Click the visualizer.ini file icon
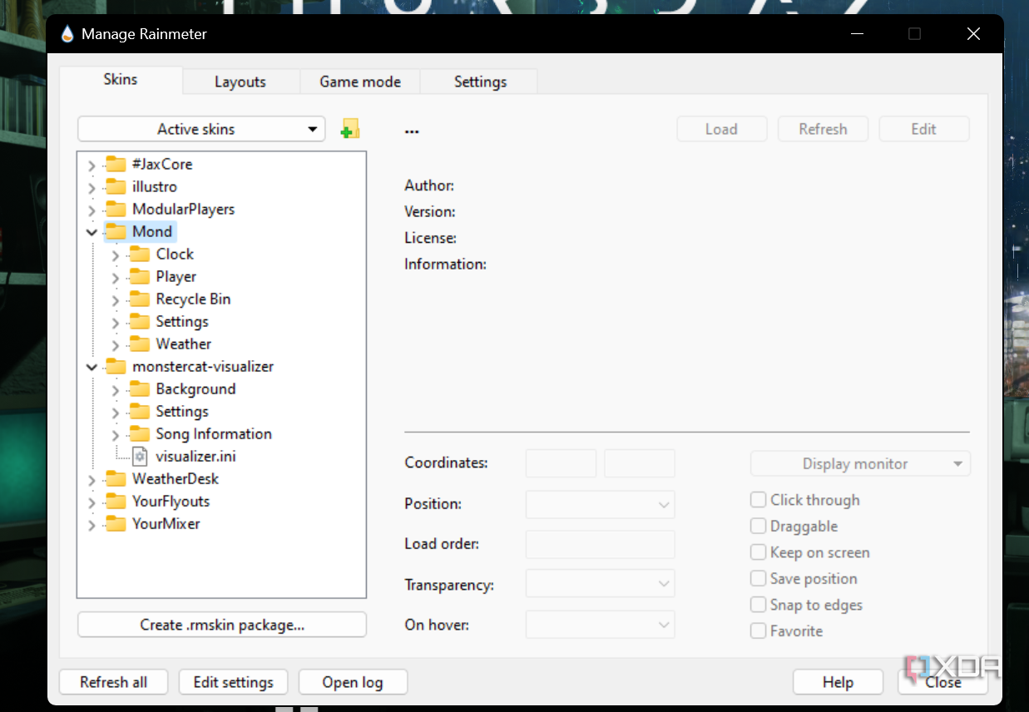The image size is (1029, 712). (x=140, y=456)
